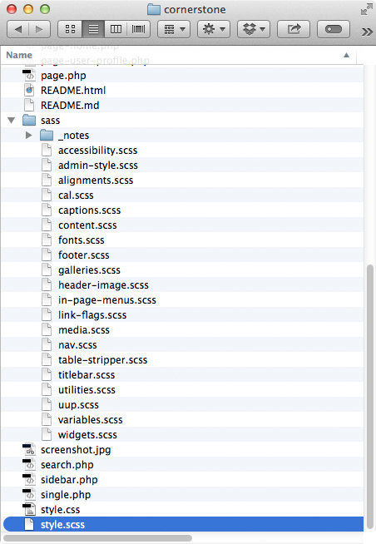Viewport: 376px width, 544px height.
Task: Select the README.html file name
Action: 73,91
